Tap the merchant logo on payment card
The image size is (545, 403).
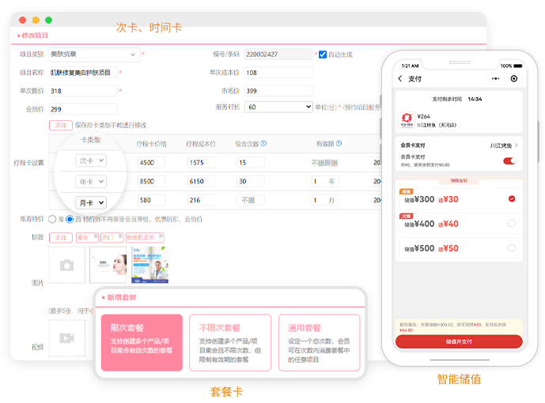[407, 120]
